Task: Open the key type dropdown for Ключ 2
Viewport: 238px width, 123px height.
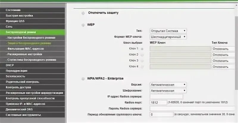Action: 224,55
